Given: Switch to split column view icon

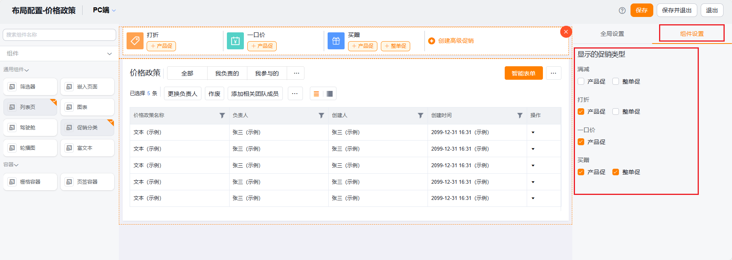Looking at the screenshot, I should tap(330, 94).
